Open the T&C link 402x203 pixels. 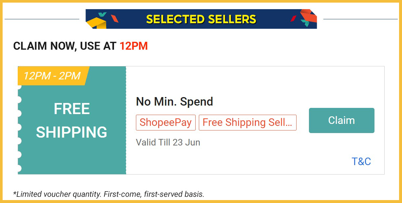click(x=361, y=161)
